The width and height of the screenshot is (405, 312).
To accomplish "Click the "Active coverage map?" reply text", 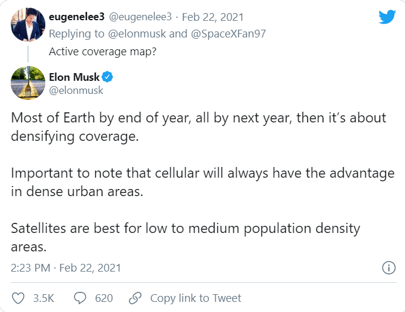I will coord(102,51).
